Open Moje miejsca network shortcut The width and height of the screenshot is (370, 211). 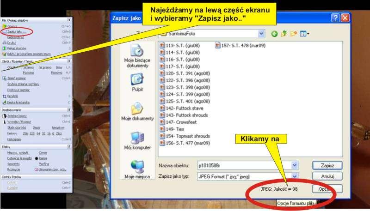[137, 169]
